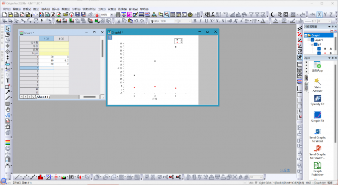Open the zoom percentage dropdown
The width and height of the screenshot is (338, 185).
[112, 14]
